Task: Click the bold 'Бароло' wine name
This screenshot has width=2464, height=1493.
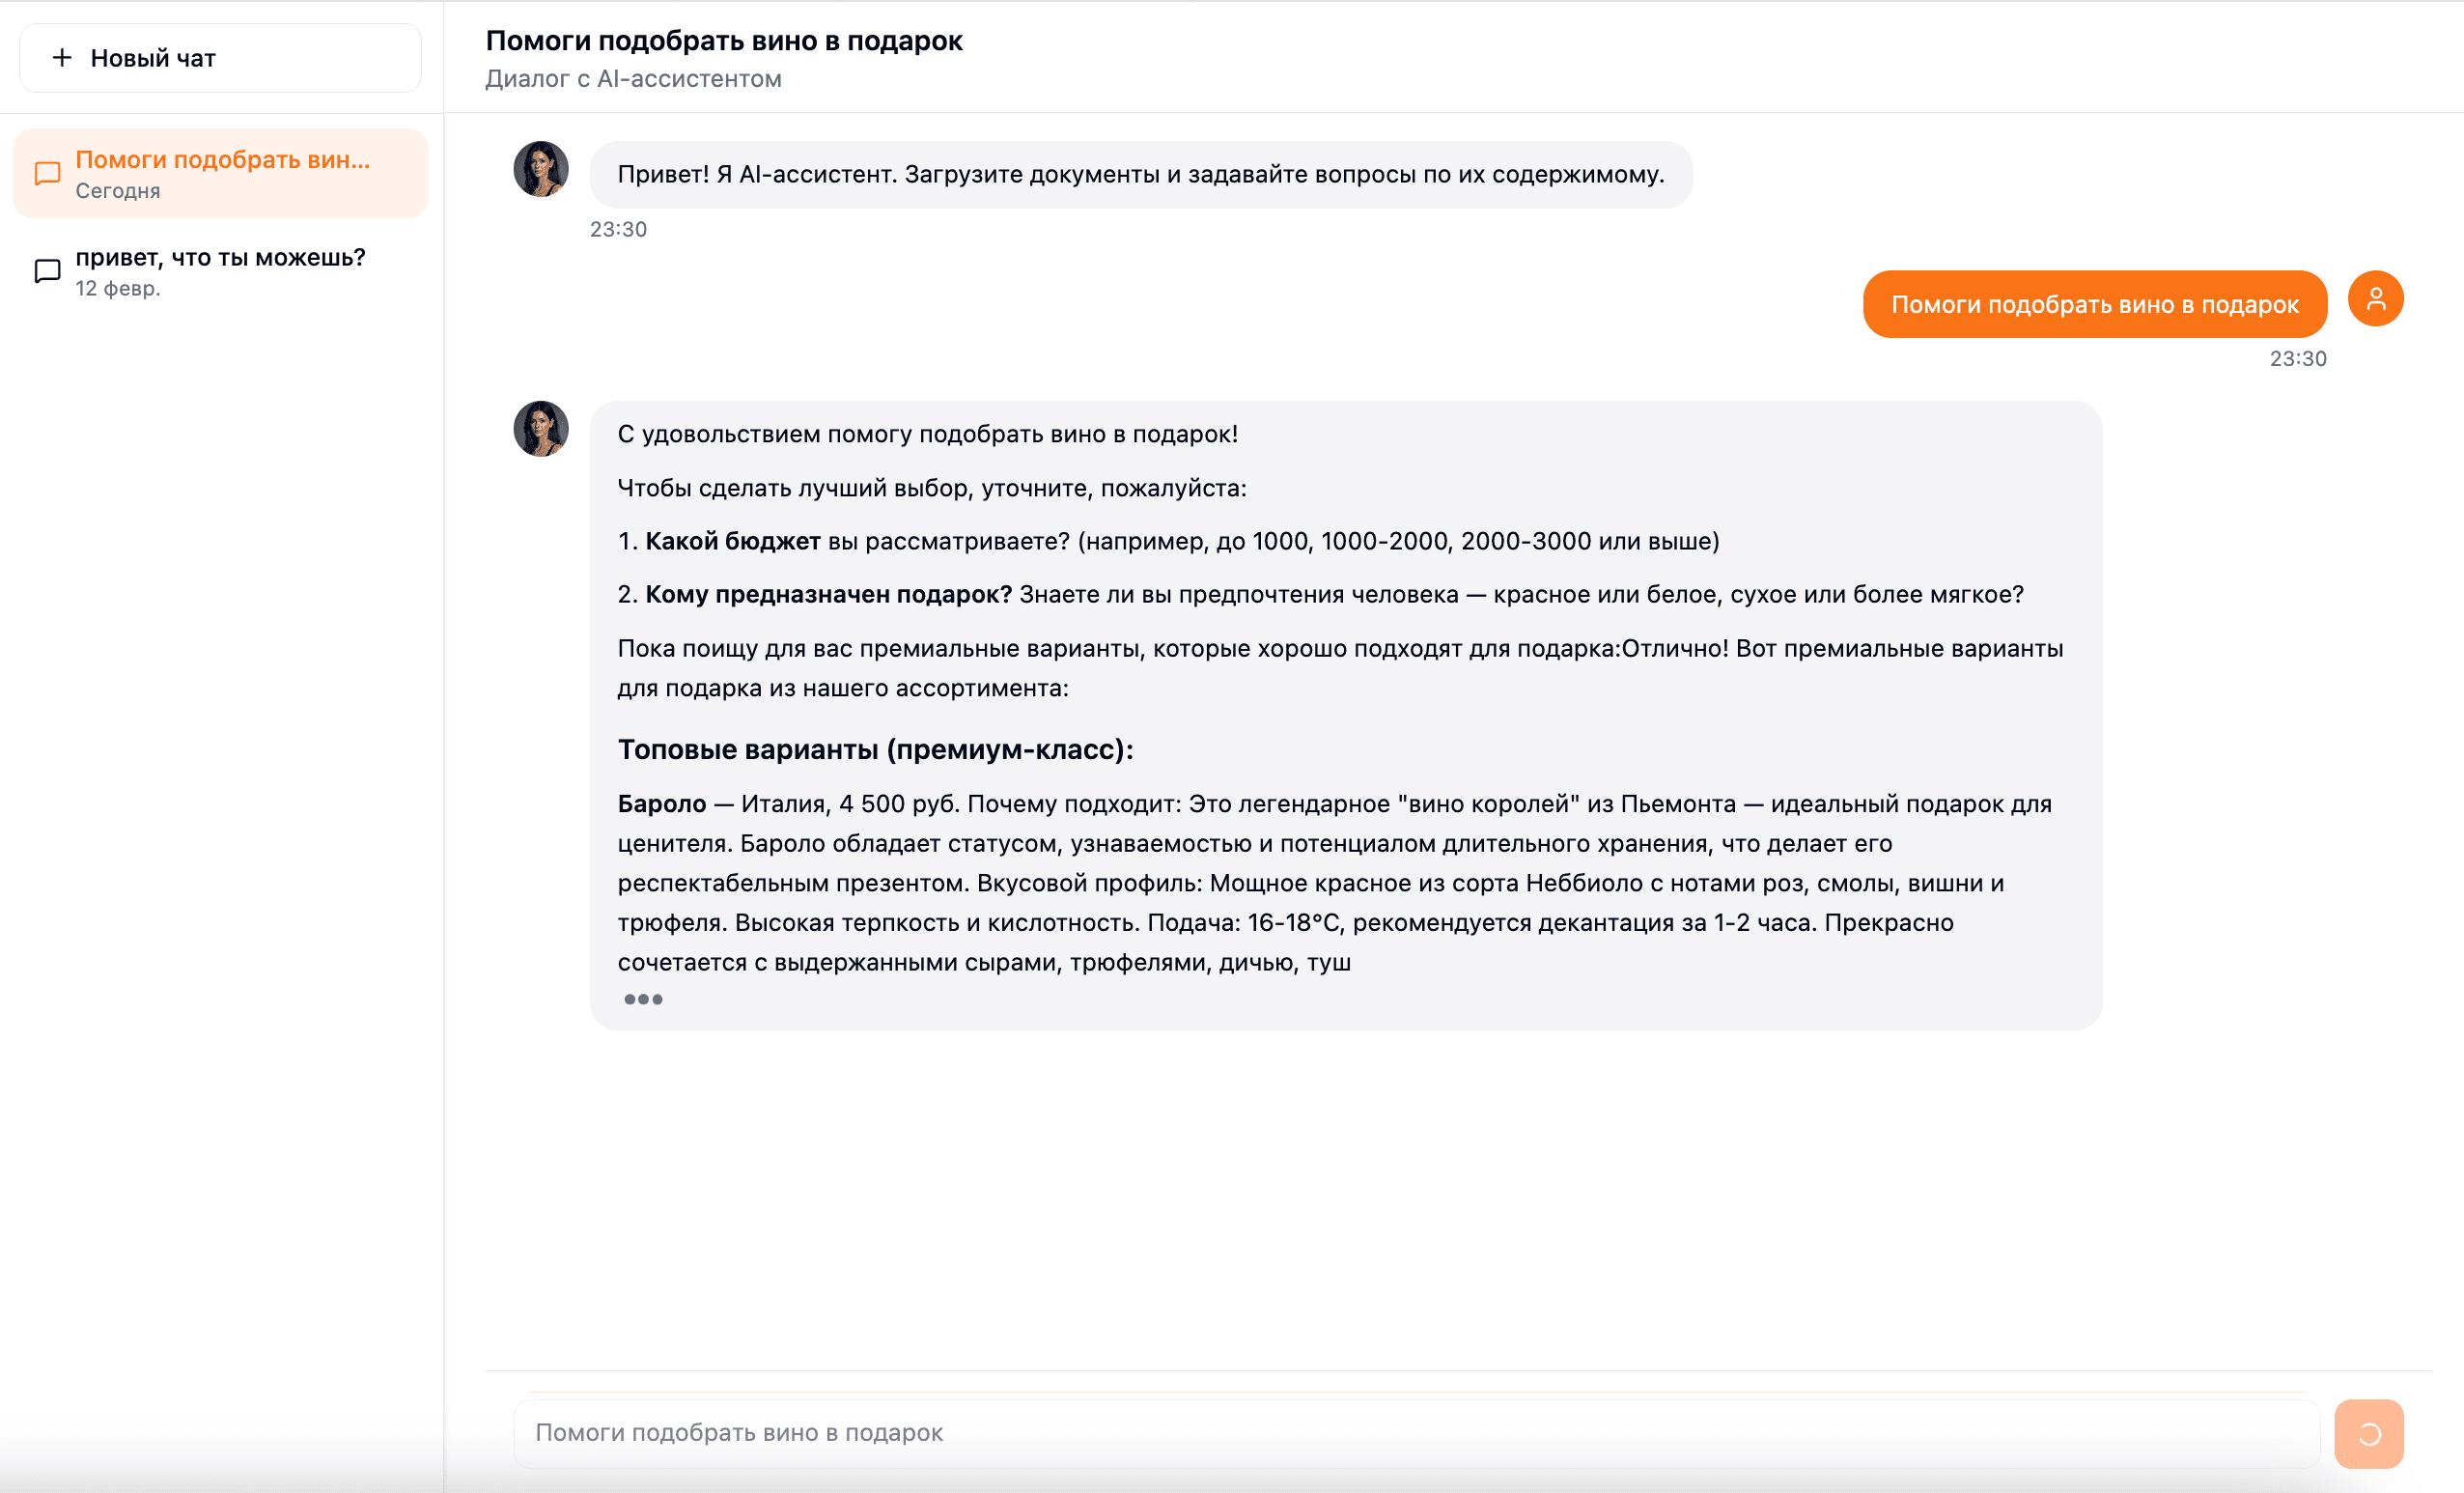Action: click(661, 804)
